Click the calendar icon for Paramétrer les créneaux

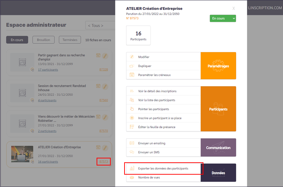[x=132, y=75]
